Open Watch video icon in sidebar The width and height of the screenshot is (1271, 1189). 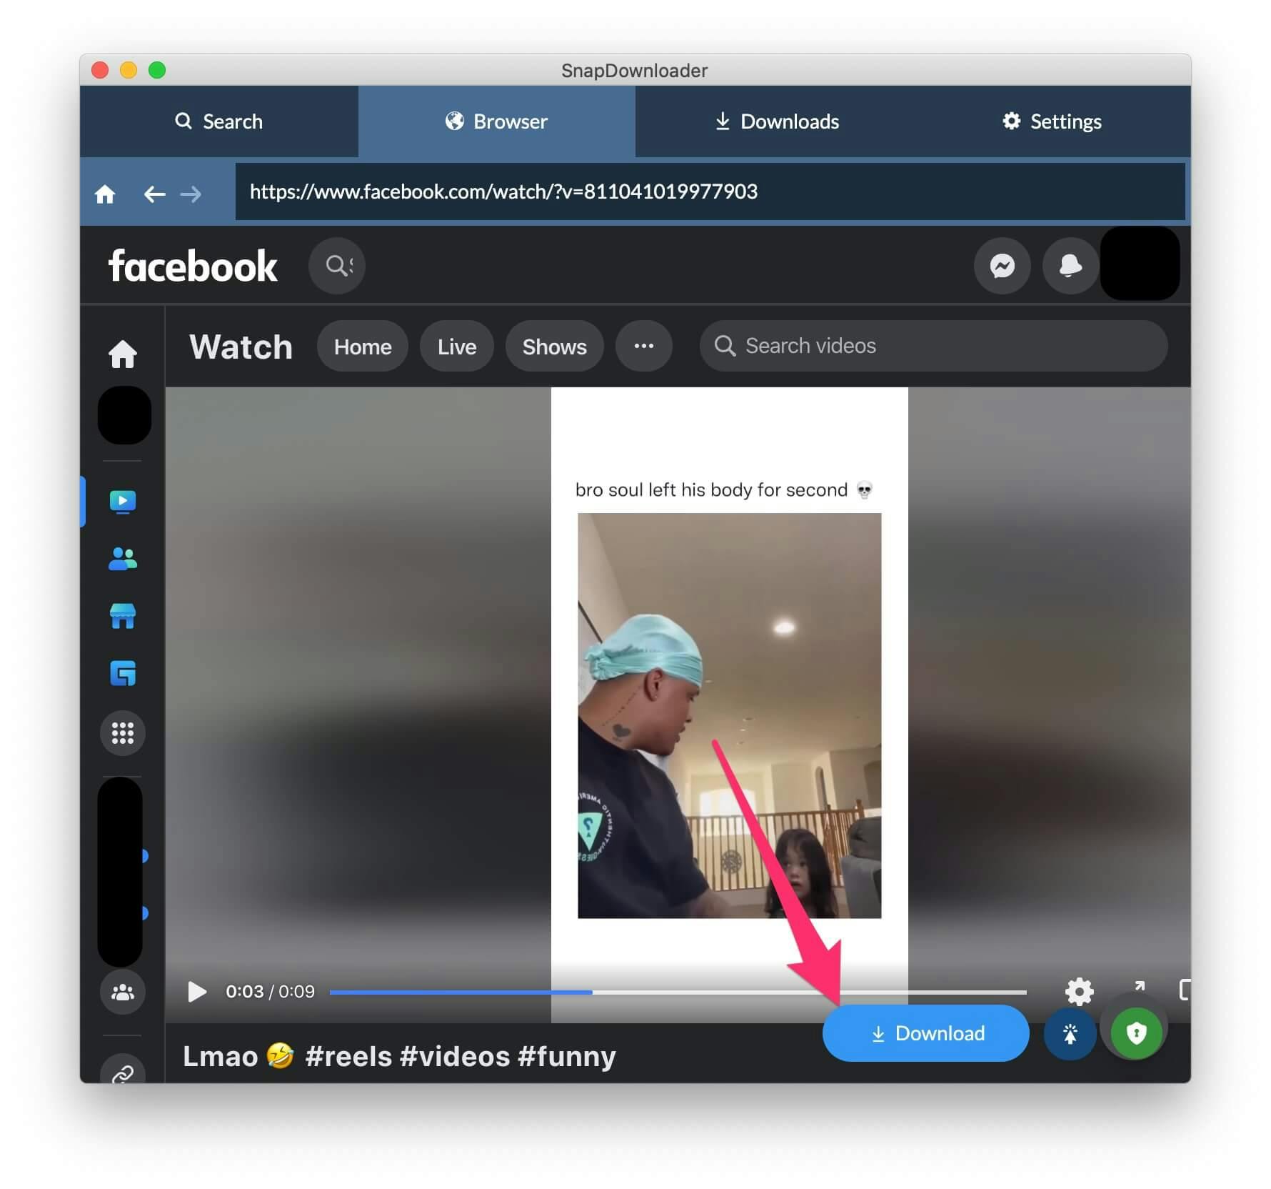(123, 502)
